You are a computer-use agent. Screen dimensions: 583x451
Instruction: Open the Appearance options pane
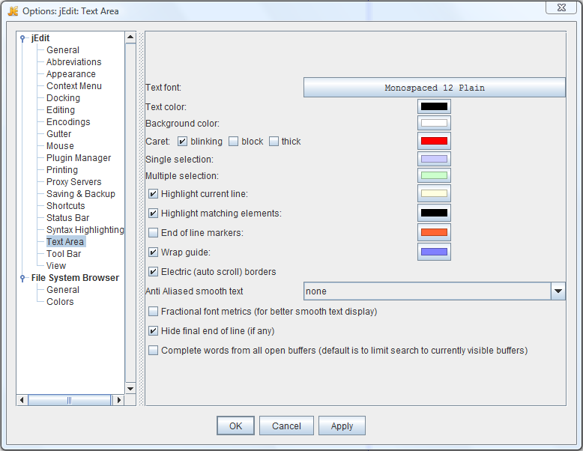tap(71, 74)
